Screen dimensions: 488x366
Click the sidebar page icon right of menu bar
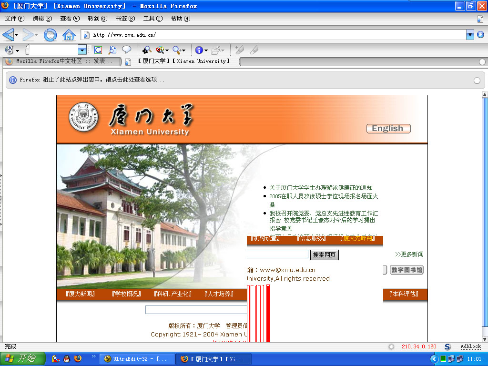click(480, 19)
